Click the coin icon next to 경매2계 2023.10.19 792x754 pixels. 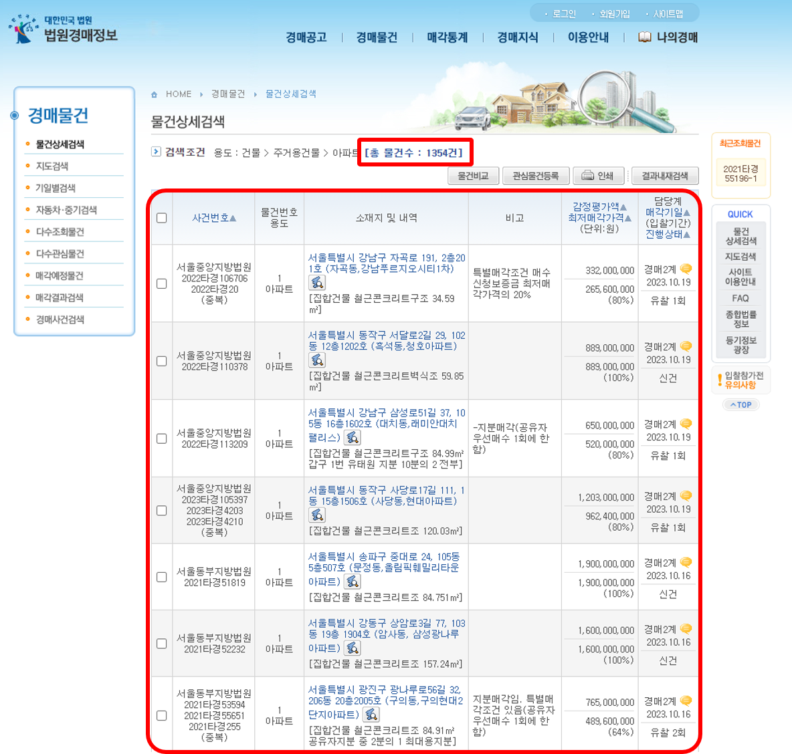tap(686, 268)
